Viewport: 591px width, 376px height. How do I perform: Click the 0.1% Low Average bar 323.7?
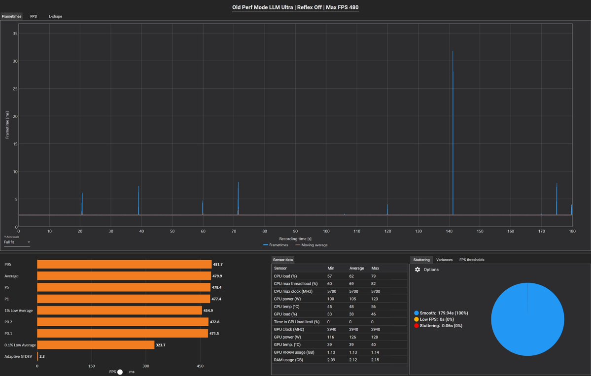point(96,345)
